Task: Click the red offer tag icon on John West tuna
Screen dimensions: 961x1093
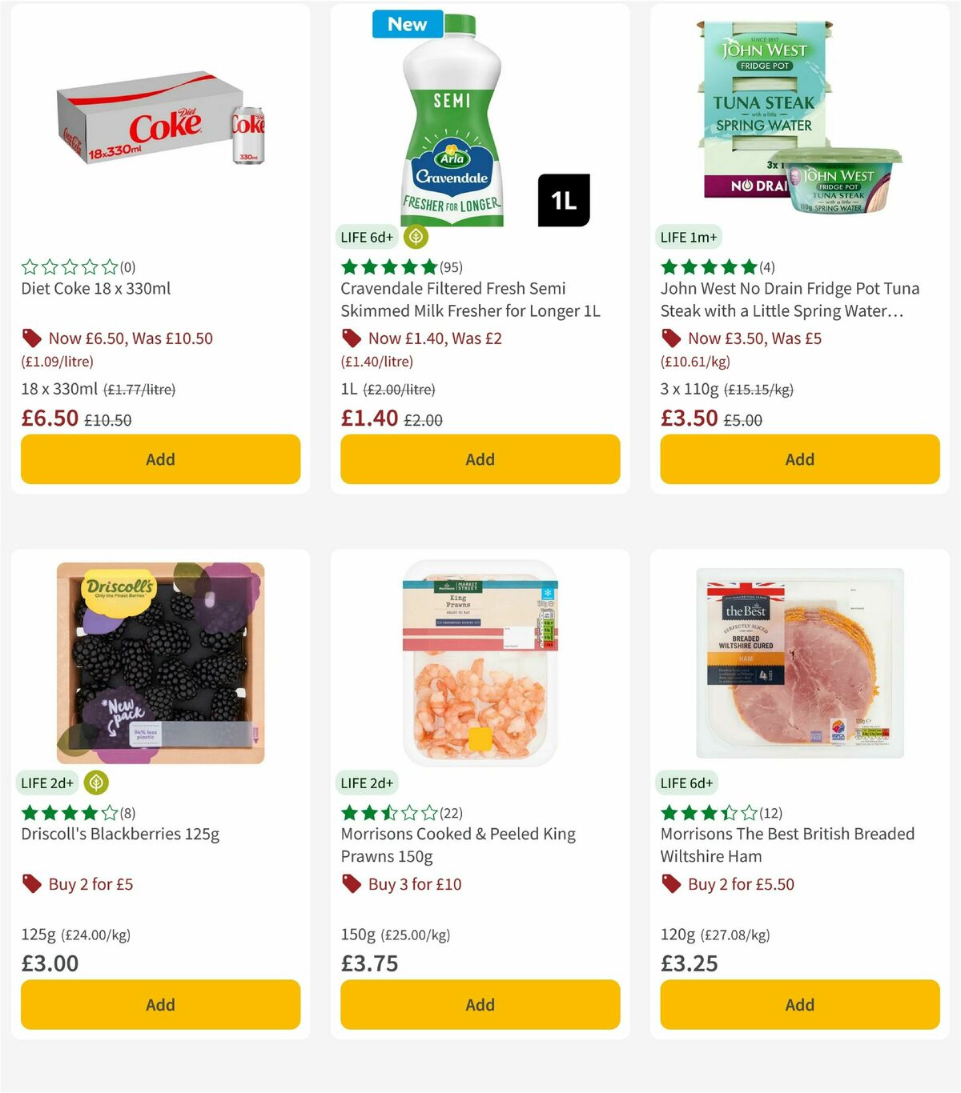Action: (x=670, y=338)
